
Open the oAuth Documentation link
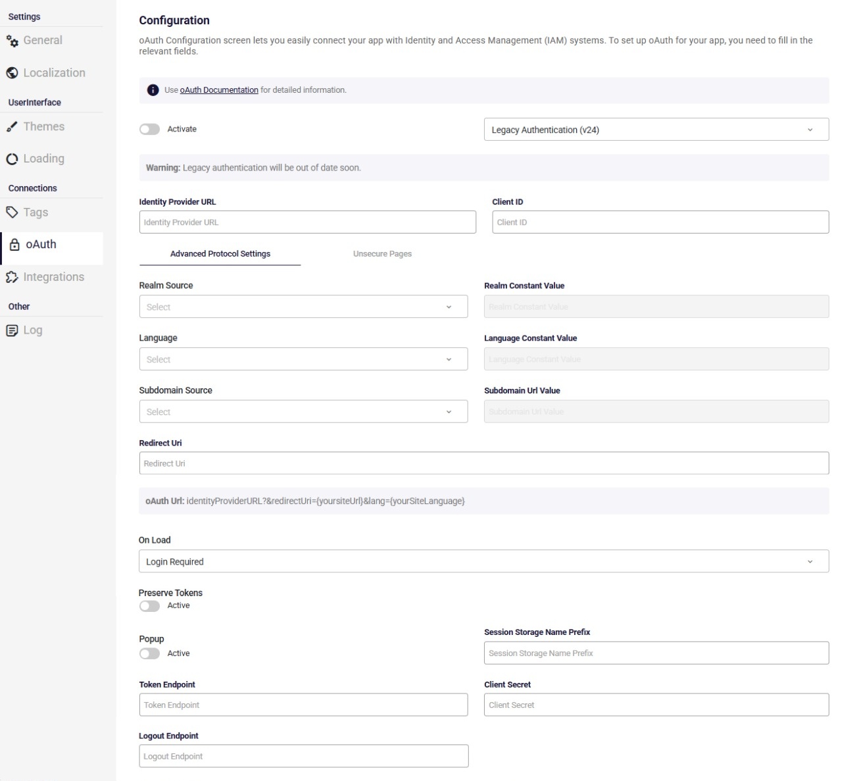pos(219,90)
